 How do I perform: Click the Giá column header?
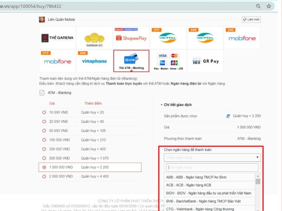[x=52, y=103]
